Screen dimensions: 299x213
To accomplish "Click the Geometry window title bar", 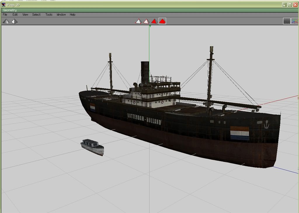I will tap(149, 10).
